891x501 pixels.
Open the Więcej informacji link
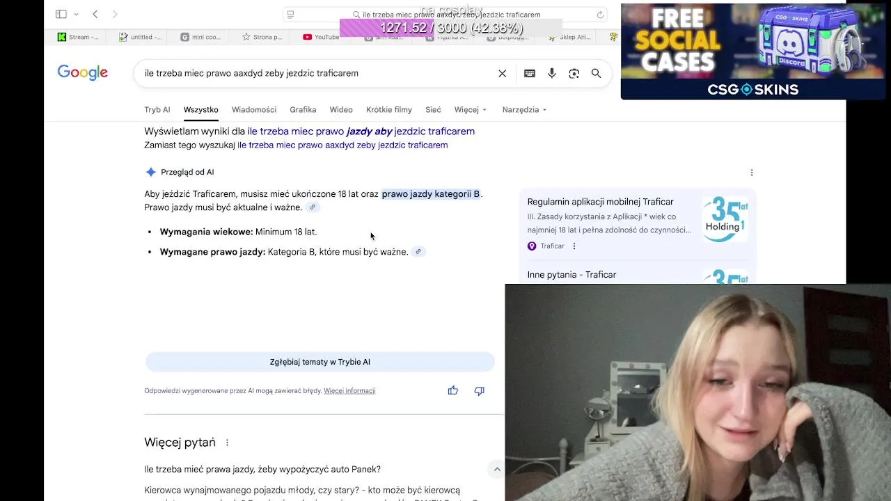point(349,391)
